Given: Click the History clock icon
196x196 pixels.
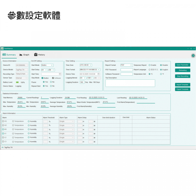Looking at the screenshot, I should (36, 55).
